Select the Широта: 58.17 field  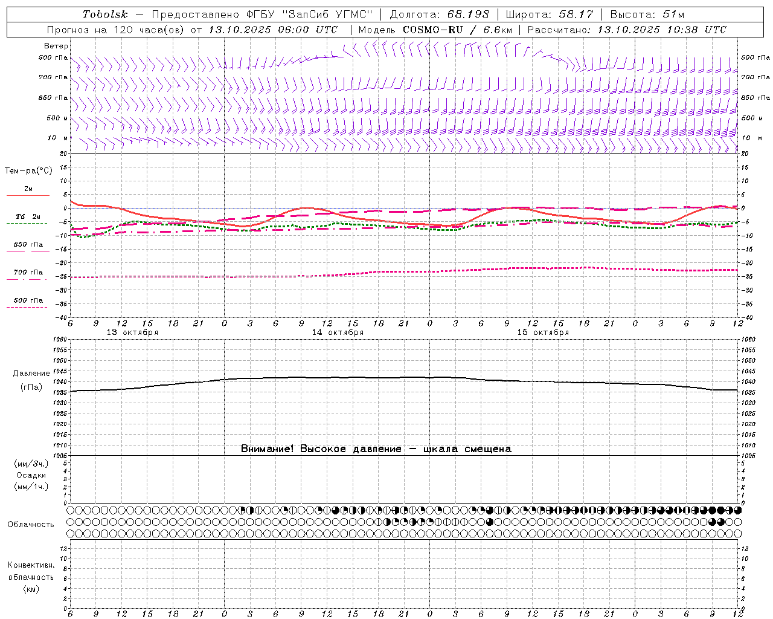point(550,15)
